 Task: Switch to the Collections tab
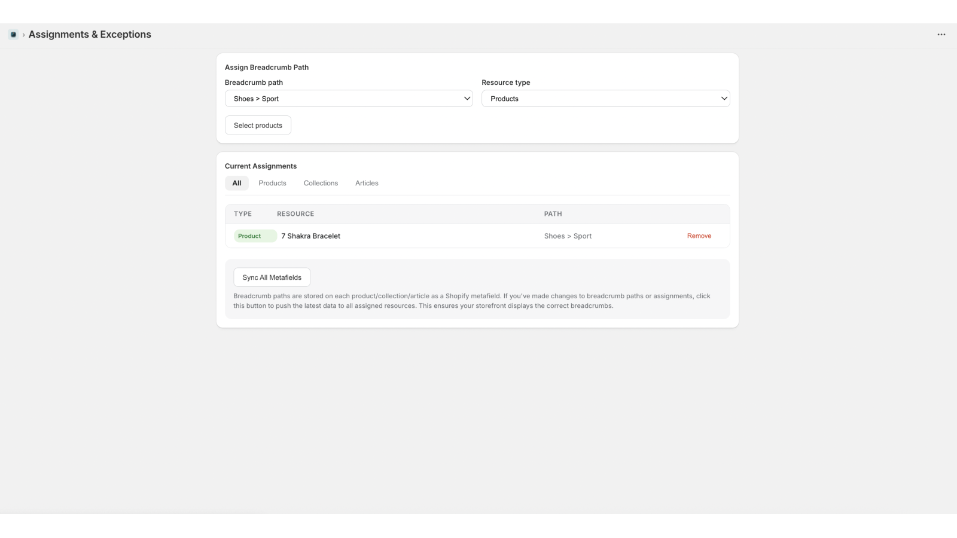[x=321, y=183]
